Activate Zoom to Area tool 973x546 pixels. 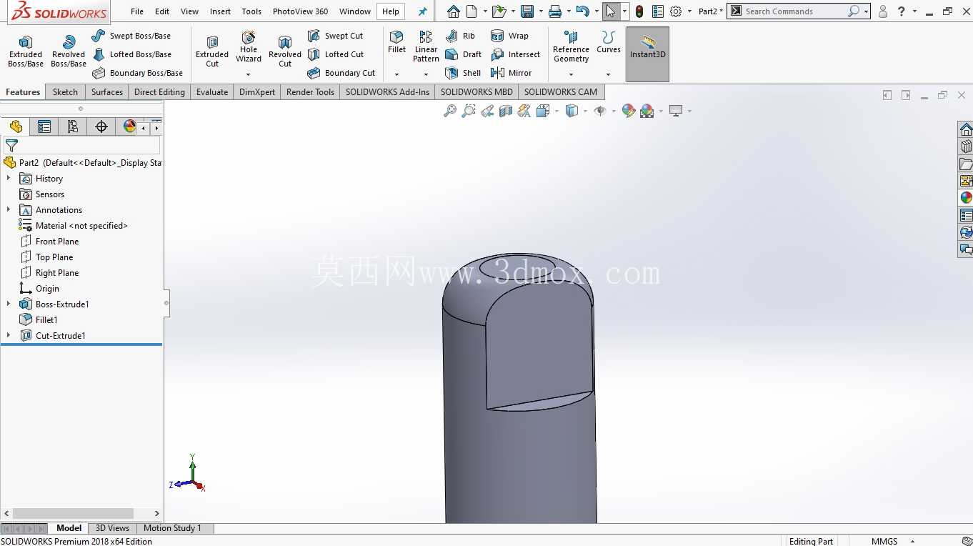(x=469, y=111)
